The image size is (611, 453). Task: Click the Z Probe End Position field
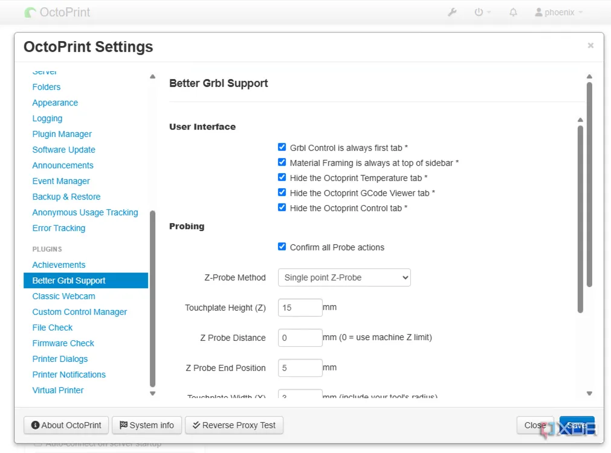[300, 368]
